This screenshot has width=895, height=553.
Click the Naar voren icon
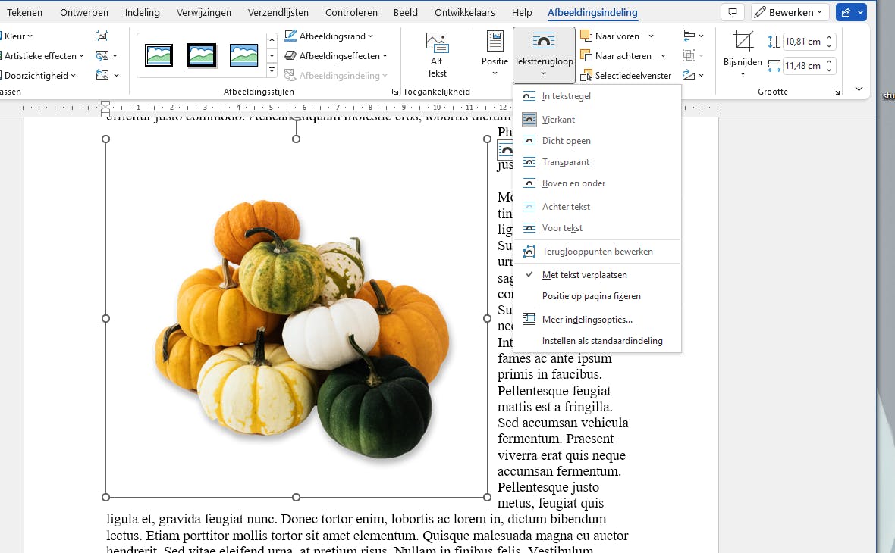[586, 36]
